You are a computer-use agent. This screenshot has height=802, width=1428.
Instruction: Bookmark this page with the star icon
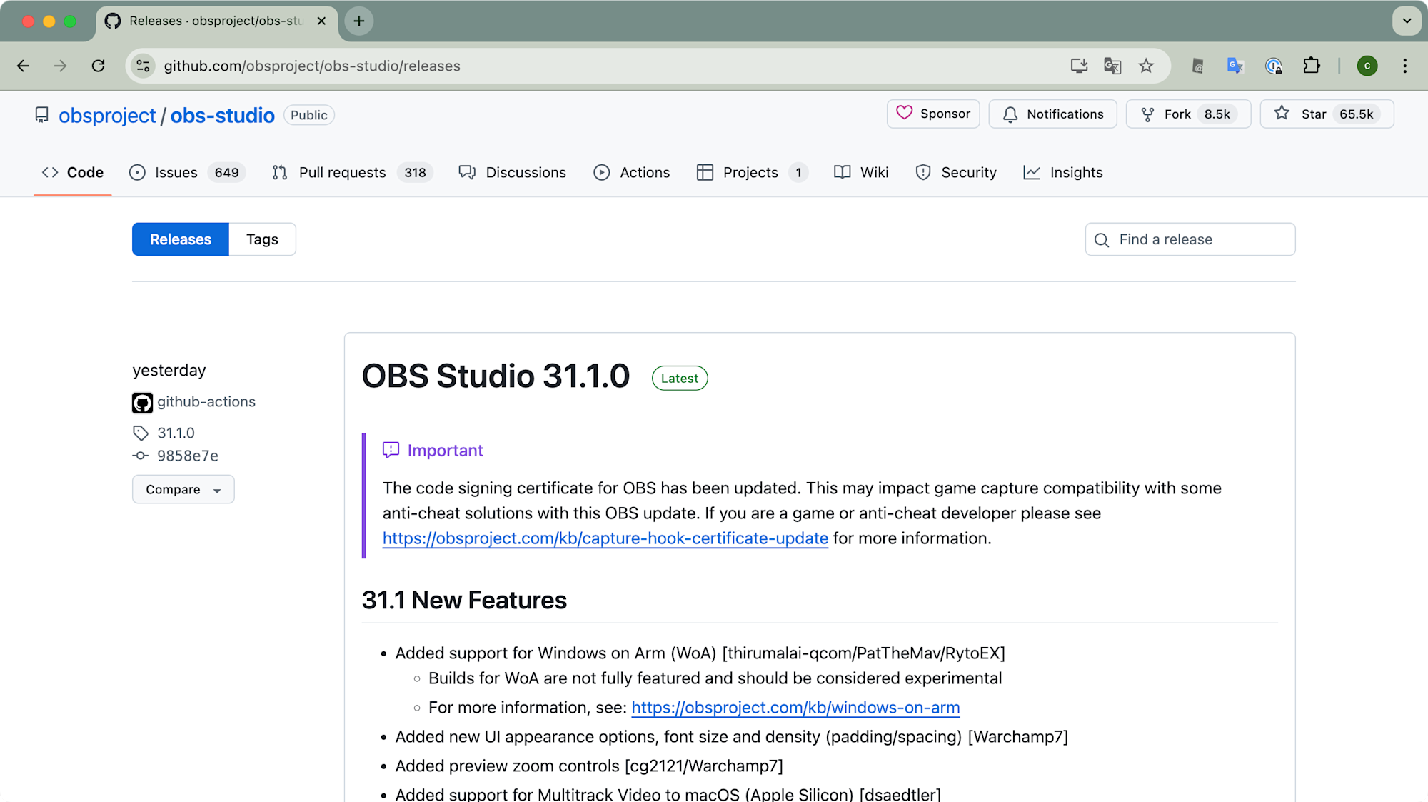coord(1146,66)
